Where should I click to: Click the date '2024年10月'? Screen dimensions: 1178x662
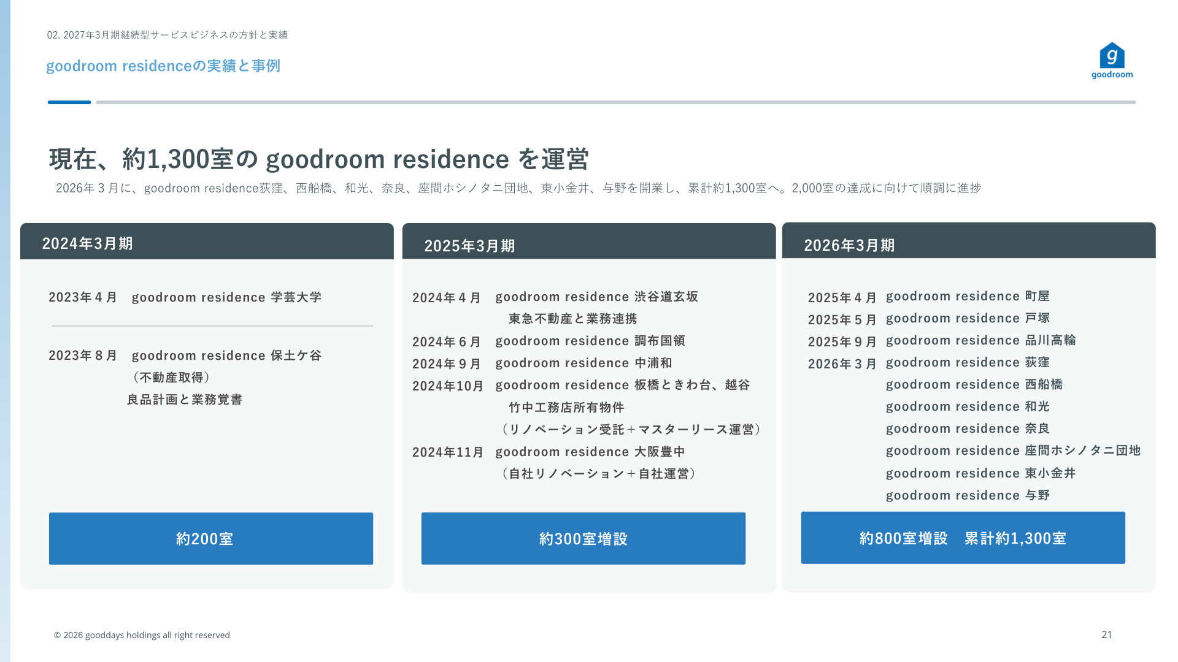point(448,386)
